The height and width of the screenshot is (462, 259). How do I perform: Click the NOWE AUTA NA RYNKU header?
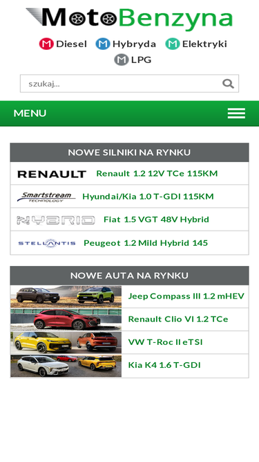coord(130,276)
